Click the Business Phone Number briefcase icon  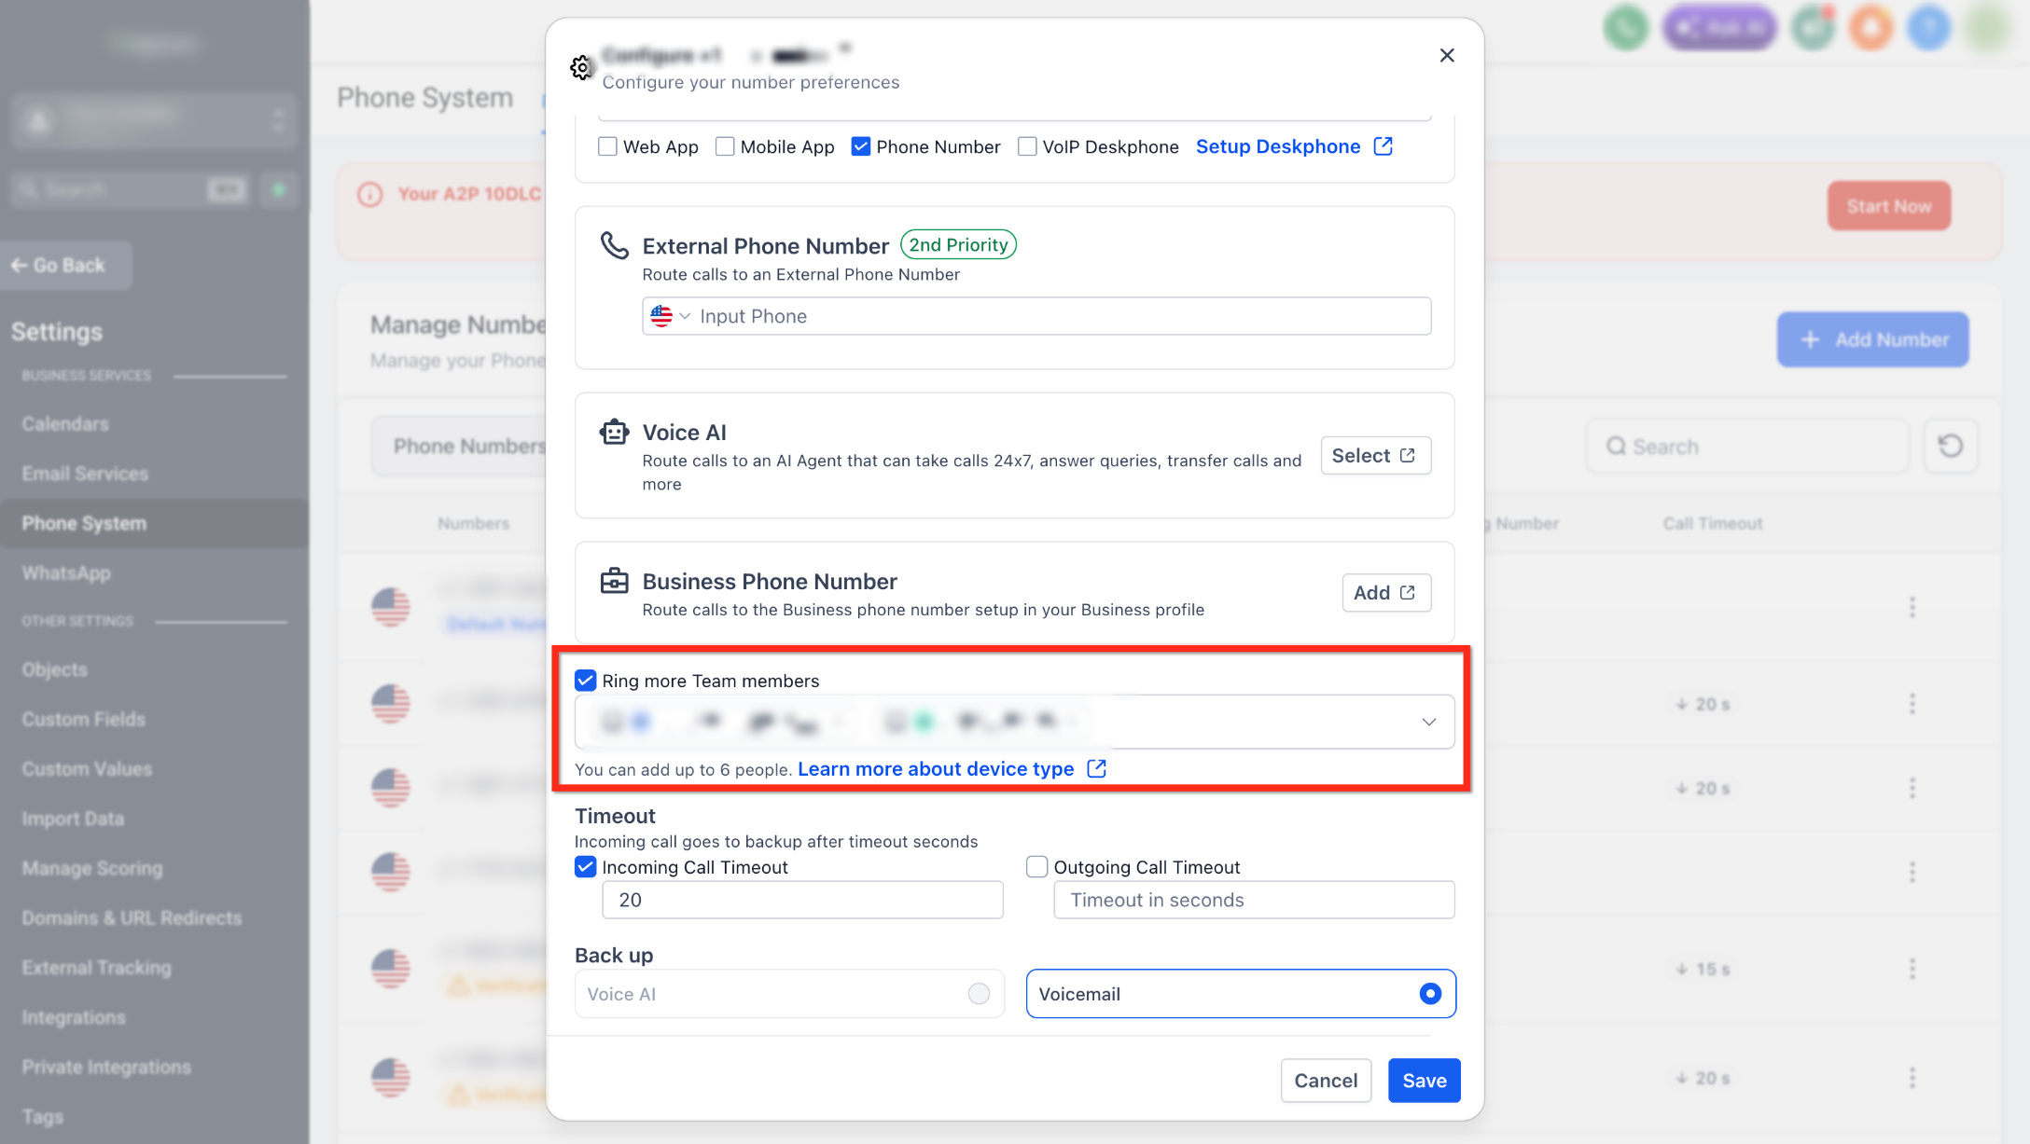[614, 580]
